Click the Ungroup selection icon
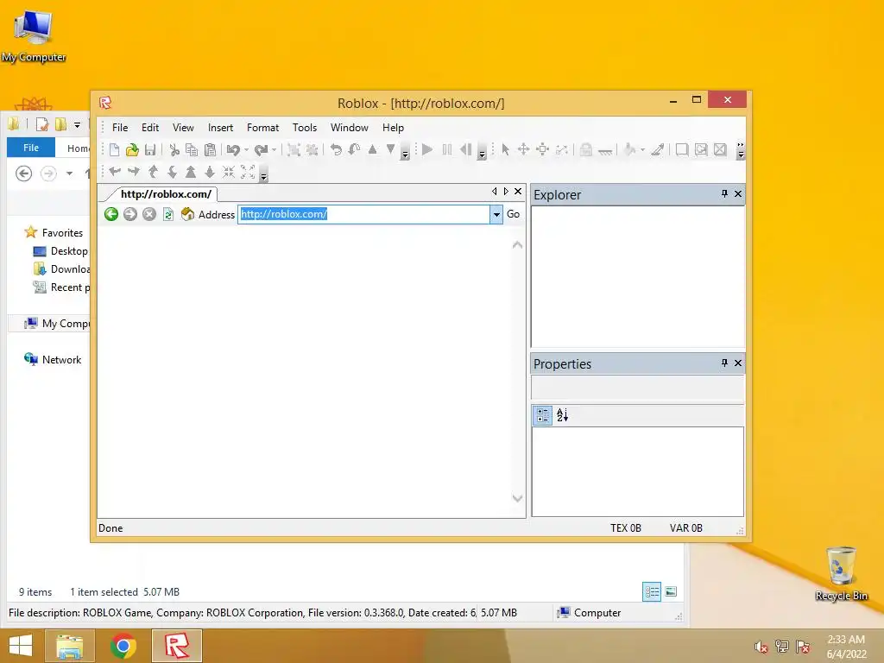This screenshot has height=663, width=884. coord(312,149)
